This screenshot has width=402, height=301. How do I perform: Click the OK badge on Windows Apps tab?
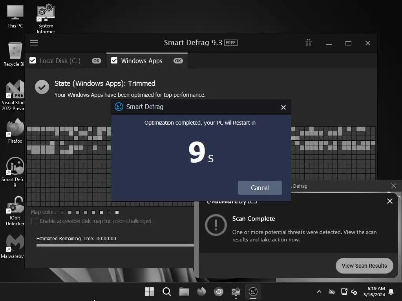pos(178,61)
